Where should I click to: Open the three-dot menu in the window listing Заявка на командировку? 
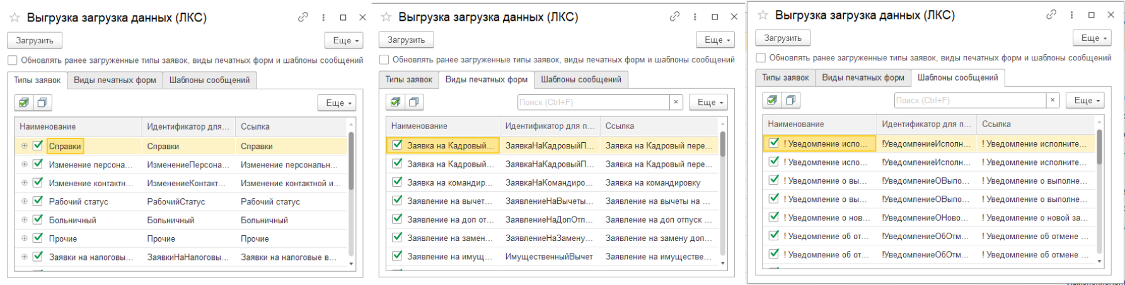click(x=695, y=17)
